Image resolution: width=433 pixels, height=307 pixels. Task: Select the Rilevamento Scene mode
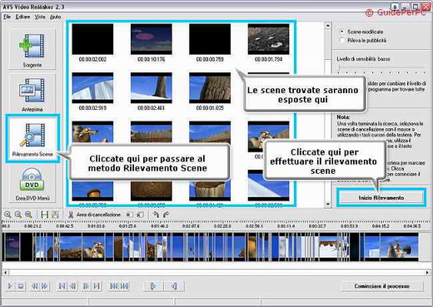pyautogui.click(x=32, y=138)
